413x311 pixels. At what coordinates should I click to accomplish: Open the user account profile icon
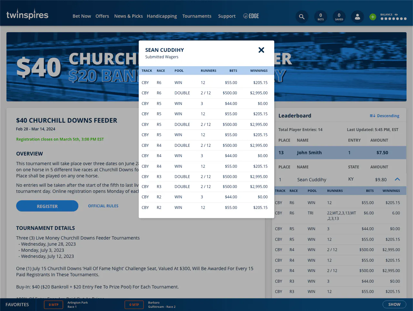[358, 17]
